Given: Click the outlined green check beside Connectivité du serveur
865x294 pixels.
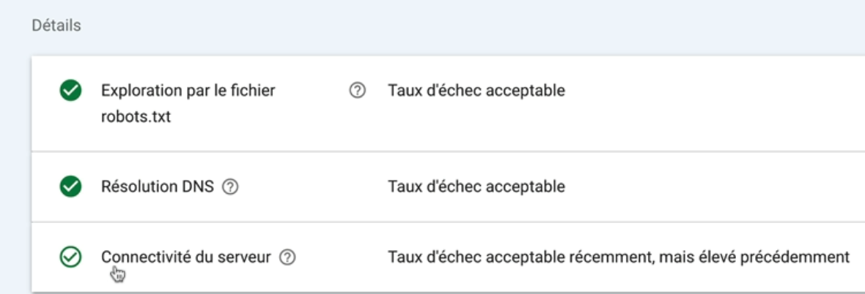Looking at the screenshot, I should tap(70, 257).
